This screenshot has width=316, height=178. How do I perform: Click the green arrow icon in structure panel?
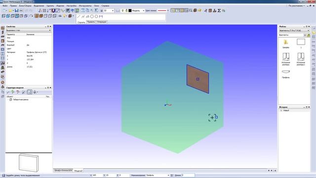[x=13, y=92]
